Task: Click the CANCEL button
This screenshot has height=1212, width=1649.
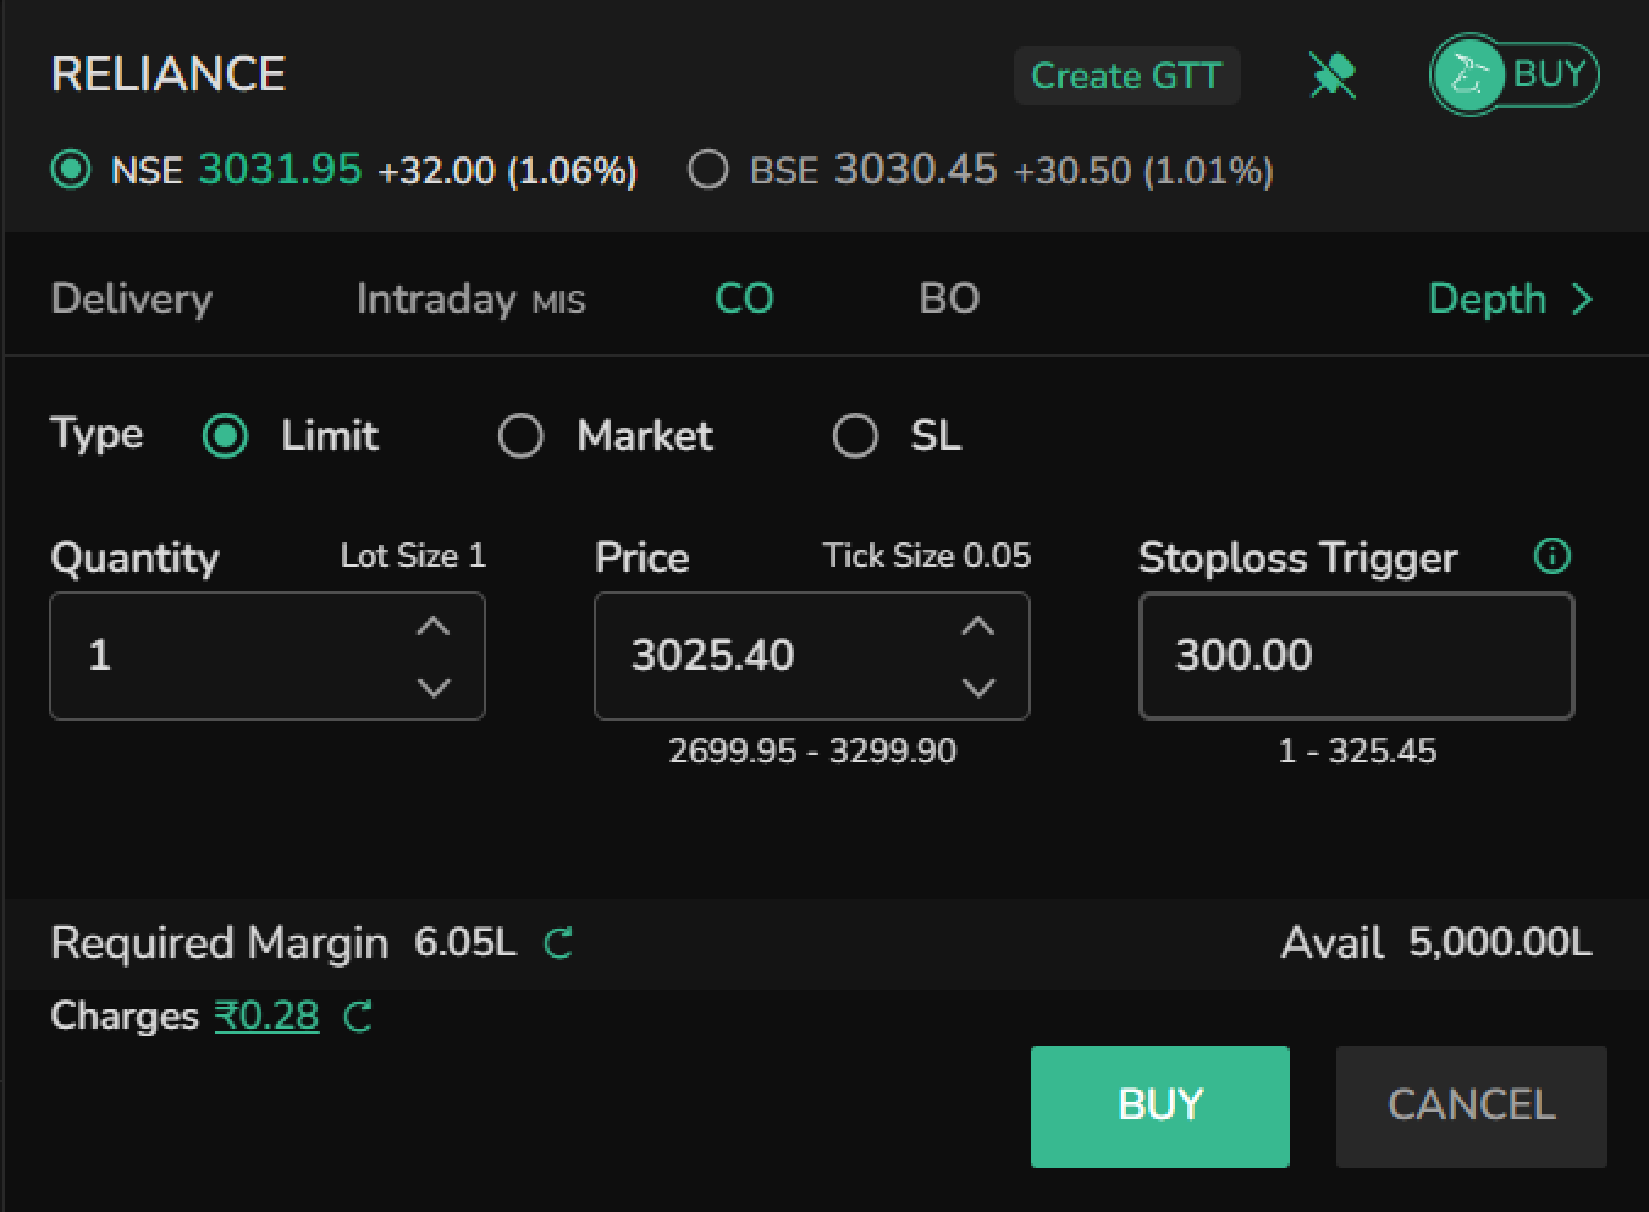Action: pyautogui.click(x=1471, y=1106)
